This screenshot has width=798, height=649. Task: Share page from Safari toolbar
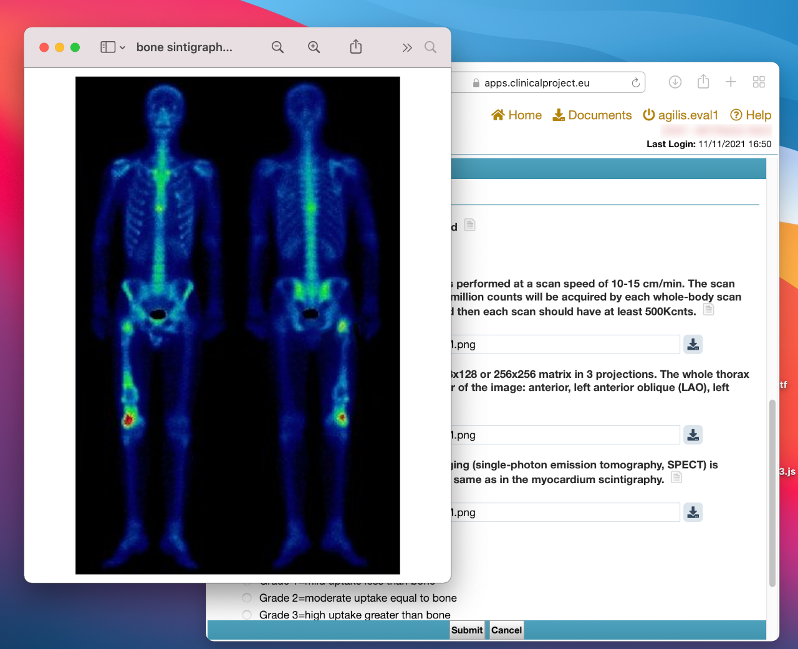[x=703, y=82]
